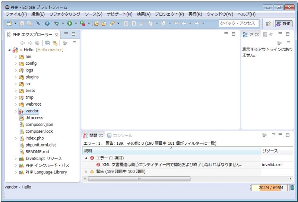The image size is (298, 202).
Task: Open the ヘルプ(H) menu
Action: [247, 14]
